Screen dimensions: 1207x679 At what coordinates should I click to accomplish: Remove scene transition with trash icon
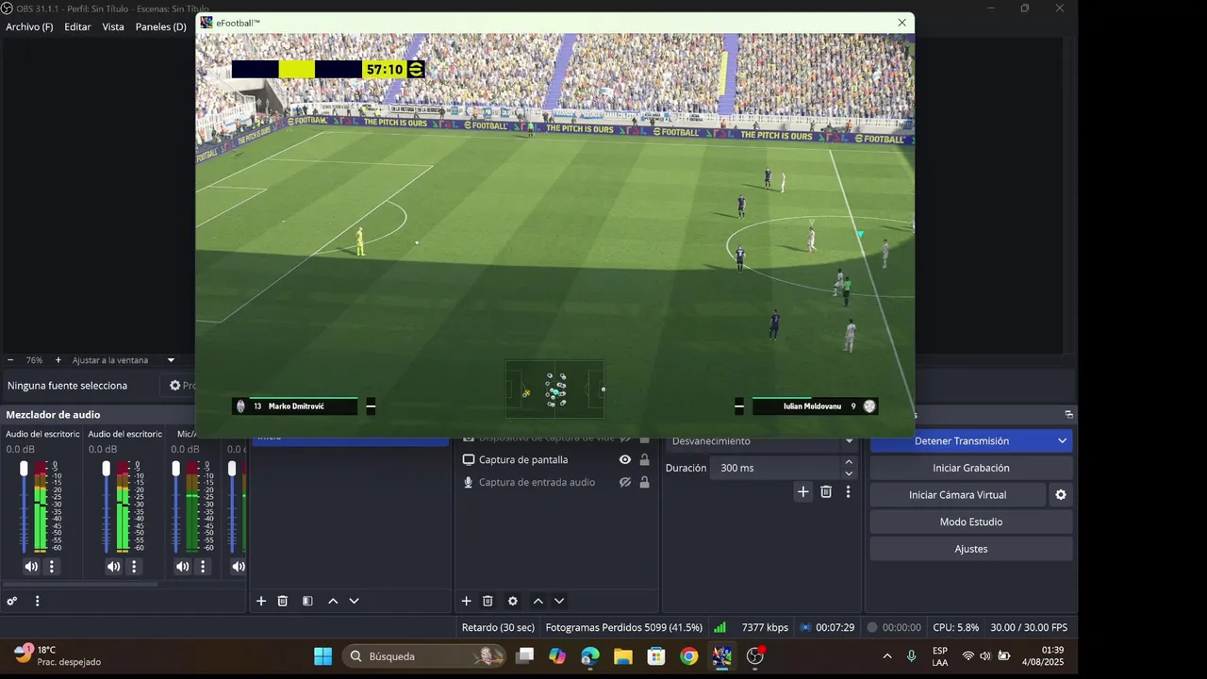[x=826, y=491]
